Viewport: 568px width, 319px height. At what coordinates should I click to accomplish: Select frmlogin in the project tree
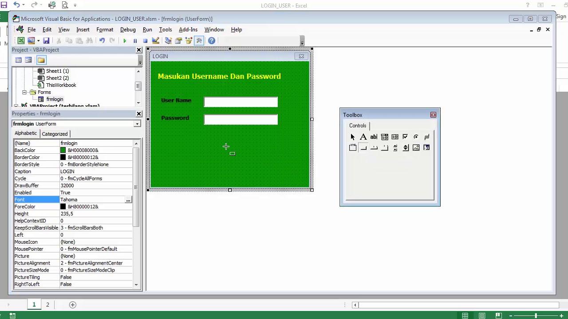[x=55, y=99]
